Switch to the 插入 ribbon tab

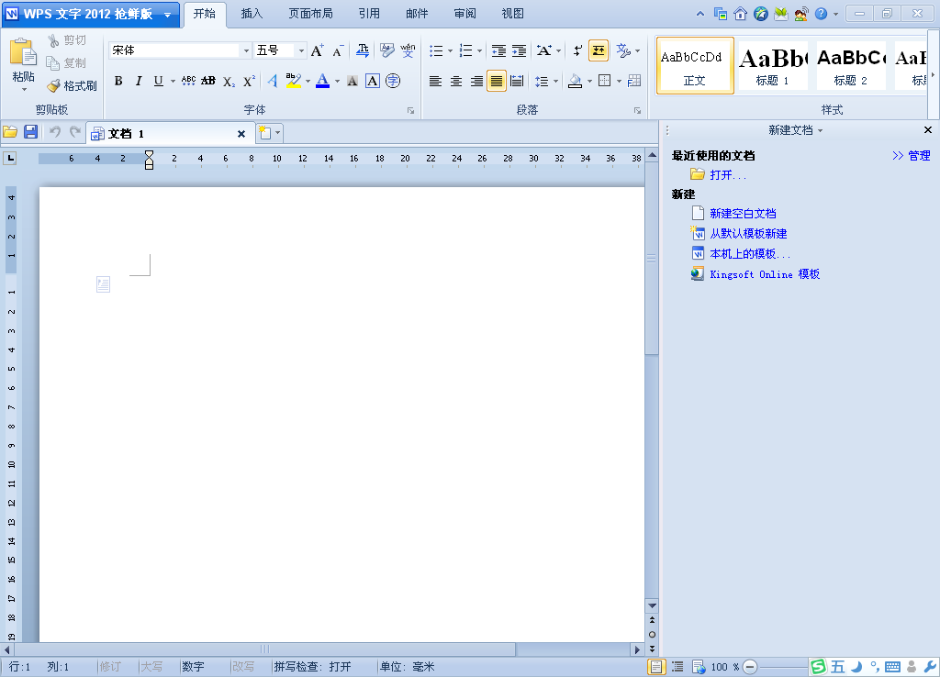tap(254, 14)
